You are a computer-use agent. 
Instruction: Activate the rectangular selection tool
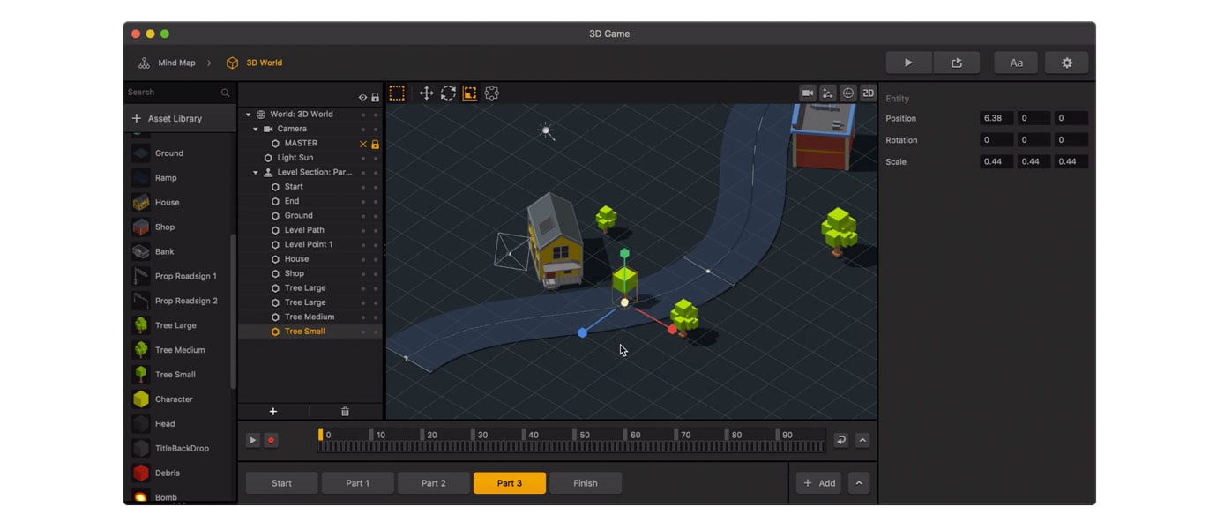coord(396,93)
